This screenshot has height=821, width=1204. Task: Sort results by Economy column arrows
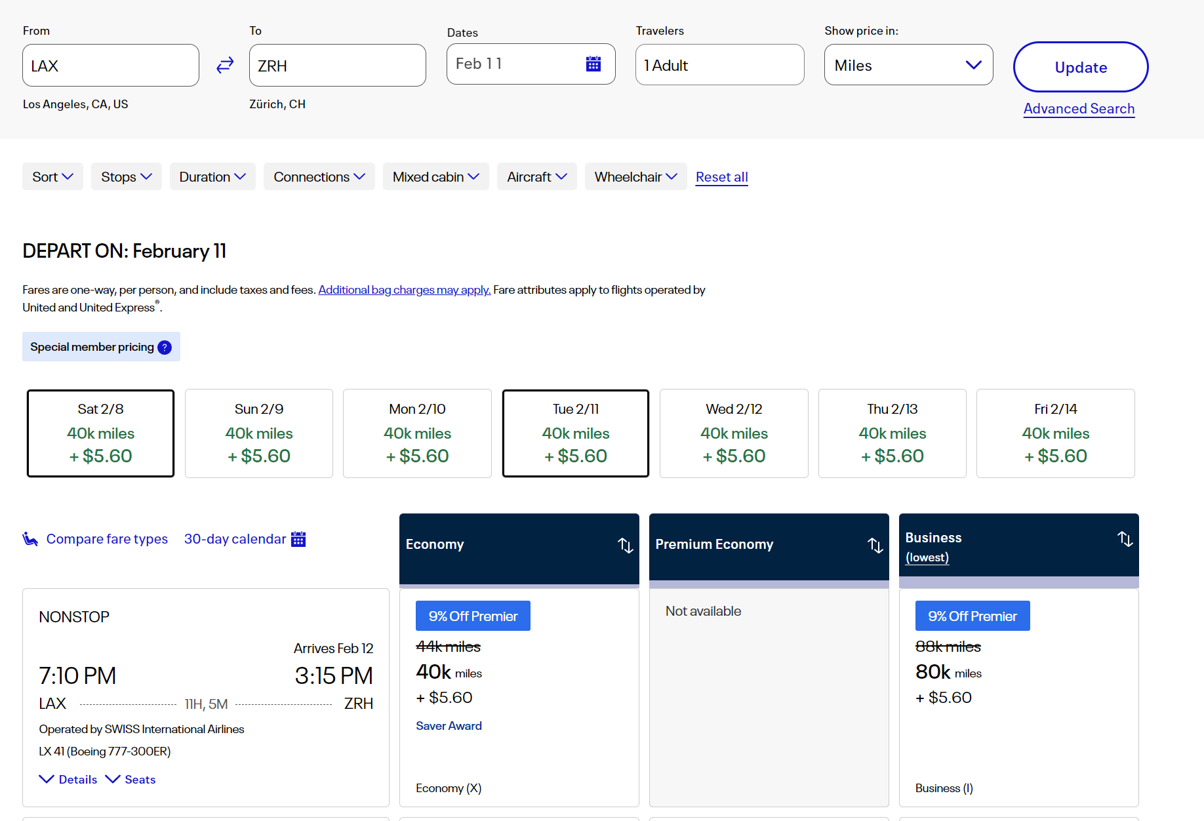point(625,545)
